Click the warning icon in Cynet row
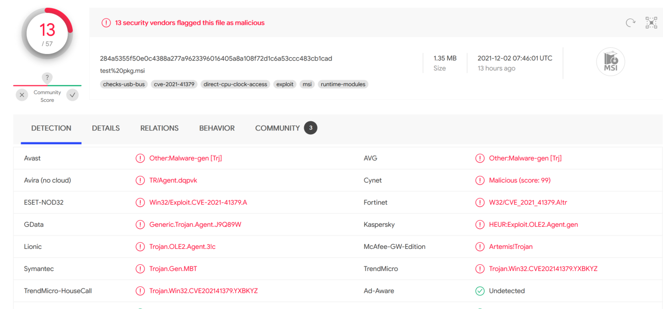This screenshot has width=663, height=309. click(x=480, y=180)
